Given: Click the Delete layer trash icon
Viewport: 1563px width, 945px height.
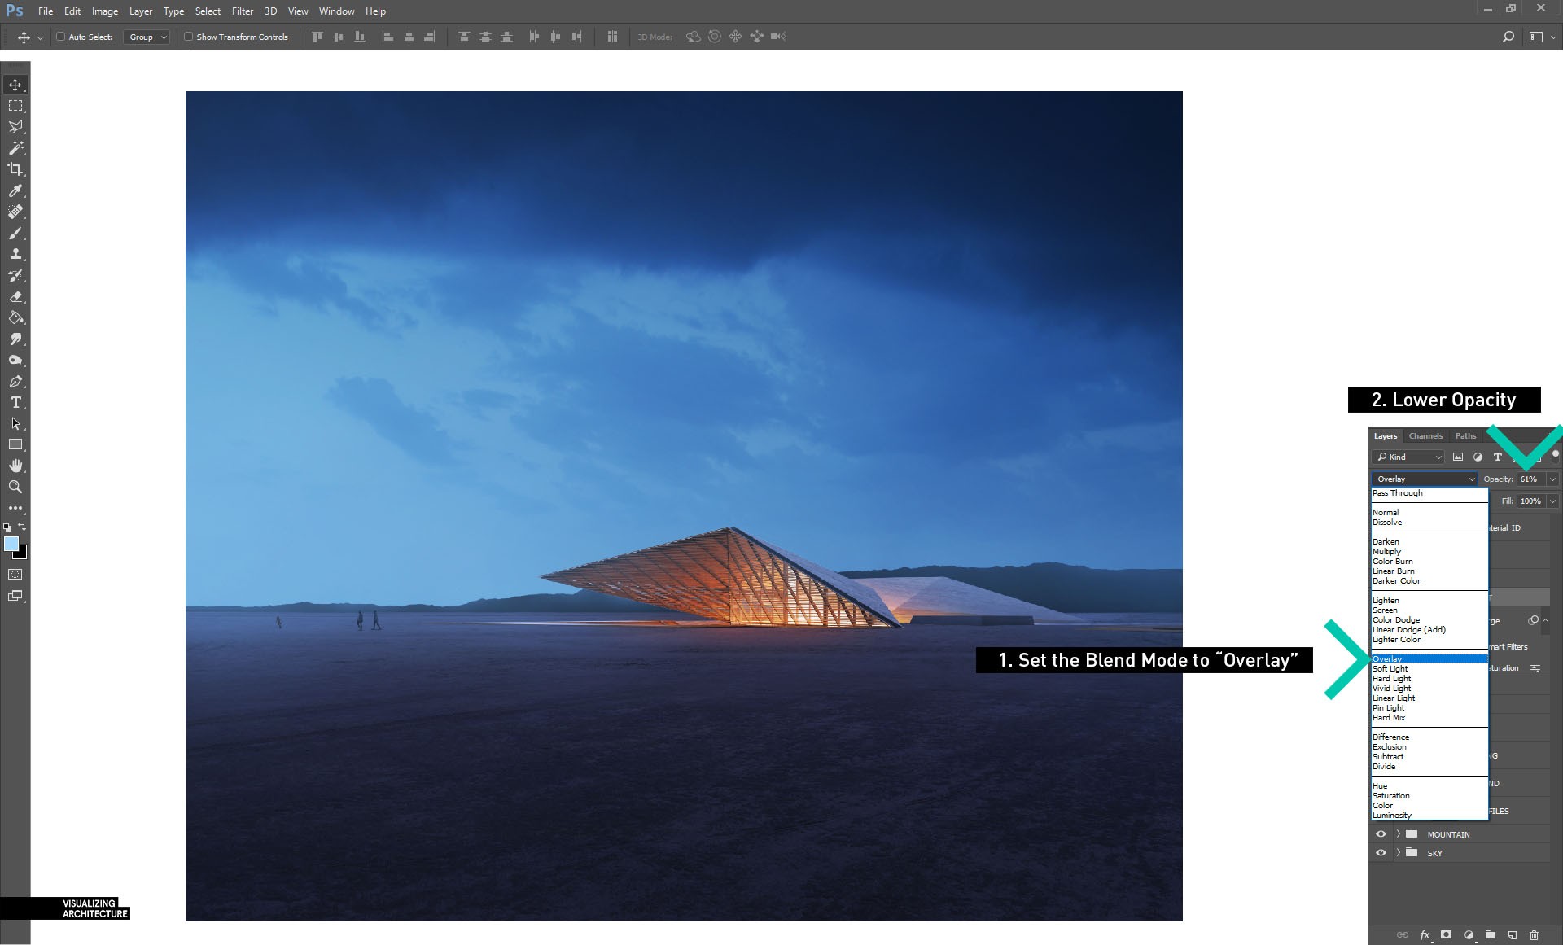Looking at the screenshot, I should point(1534,935).
